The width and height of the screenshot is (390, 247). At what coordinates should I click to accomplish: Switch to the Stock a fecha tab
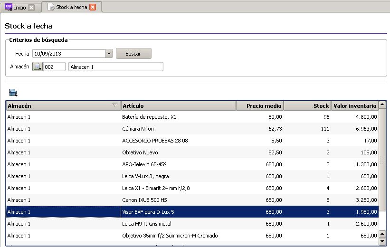pyautogui.click(x=72, y=7)
